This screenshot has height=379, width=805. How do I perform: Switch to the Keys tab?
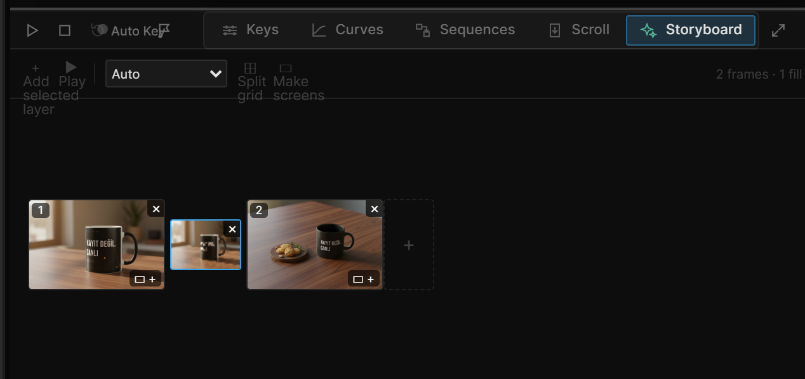(250, 30)
